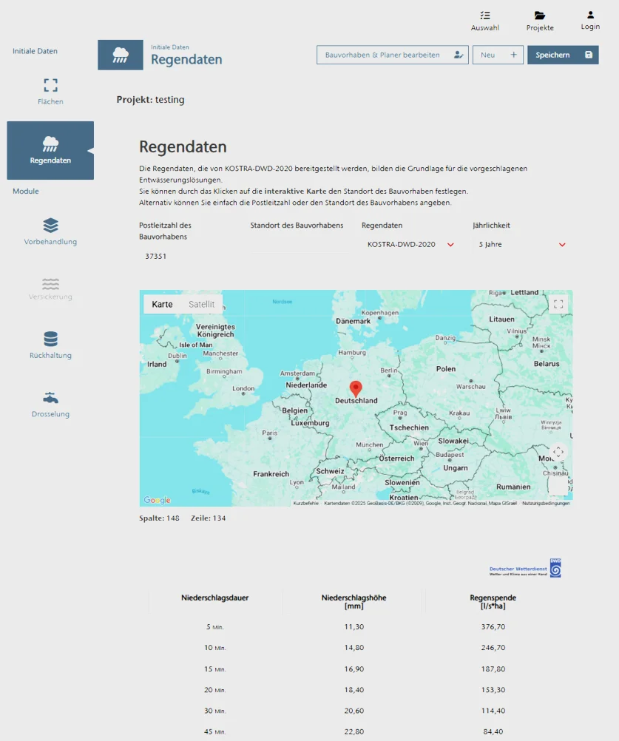The image size is (619, 741).
Task: Click the 84,40 Regenspende value
Action: [x=493, y=731]
